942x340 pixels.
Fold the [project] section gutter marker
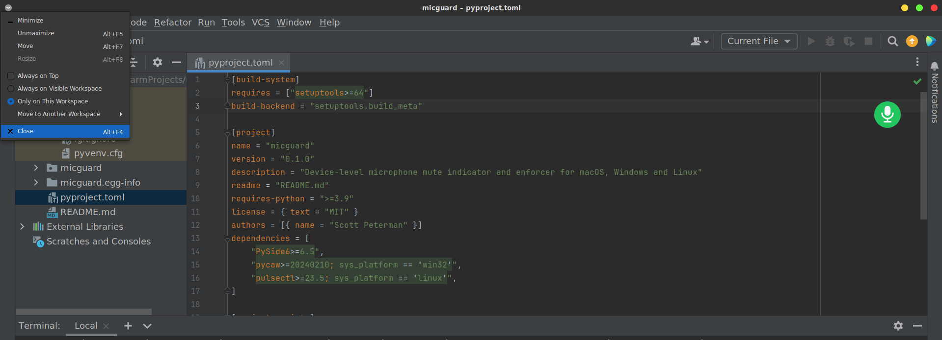(x=227, y=133)
